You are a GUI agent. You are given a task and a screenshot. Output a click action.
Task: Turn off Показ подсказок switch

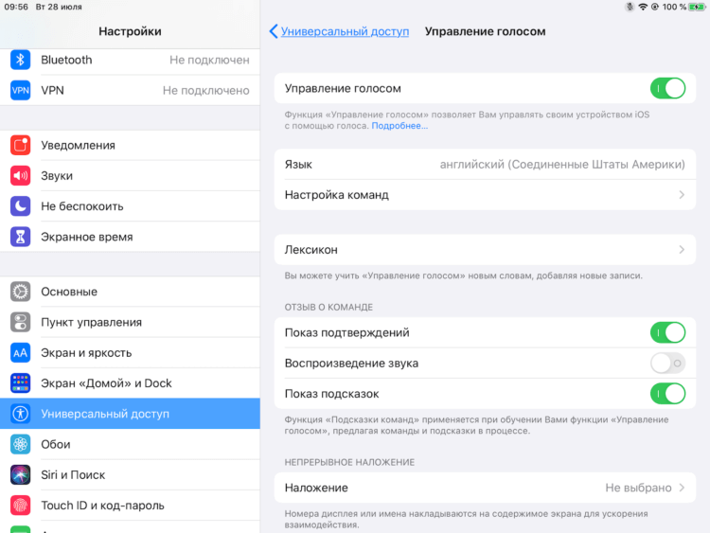point(667,394)
